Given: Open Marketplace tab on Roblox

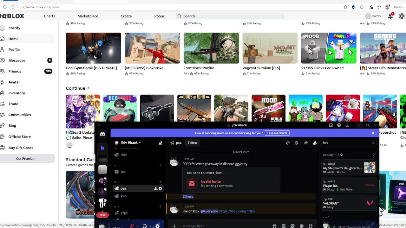Looking at the screenshot, I should (x=88, y=16).
